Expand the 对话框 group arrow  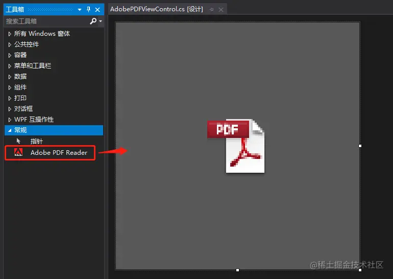[x=10, y=109]
